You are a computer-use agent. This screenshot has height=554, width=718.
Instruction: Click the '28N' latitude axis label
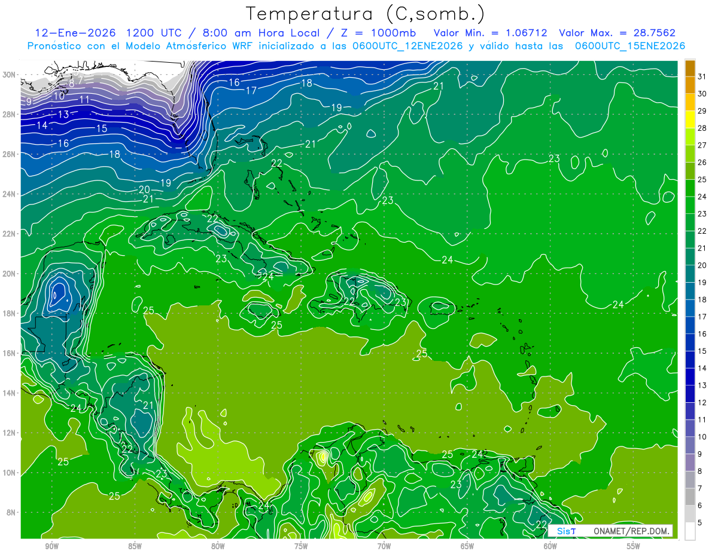pos(9,114)
